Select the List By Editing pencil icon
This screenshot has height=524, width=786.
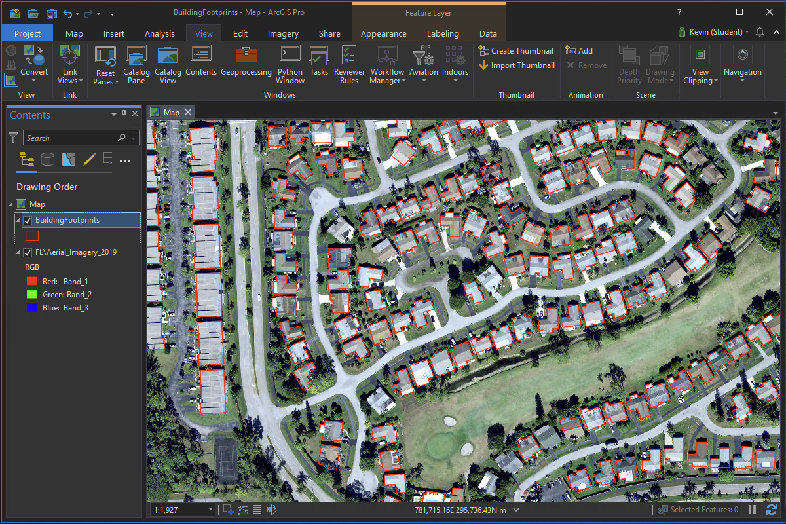(90, 160)
